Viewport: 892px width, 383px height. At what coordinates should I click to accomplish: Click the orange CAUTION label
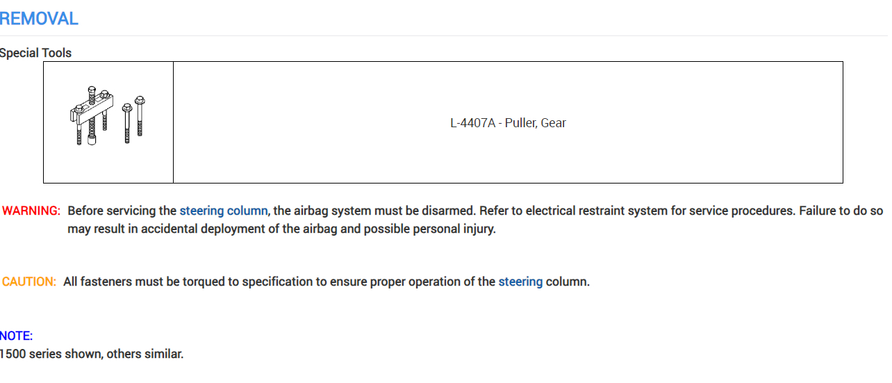coord(29,282)
